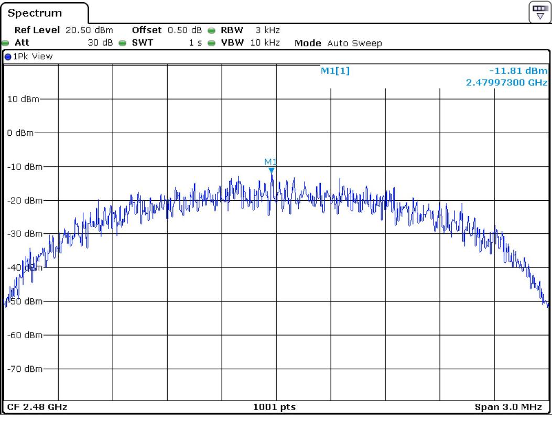Click the 0 dBm axis label

pos(20,133)
